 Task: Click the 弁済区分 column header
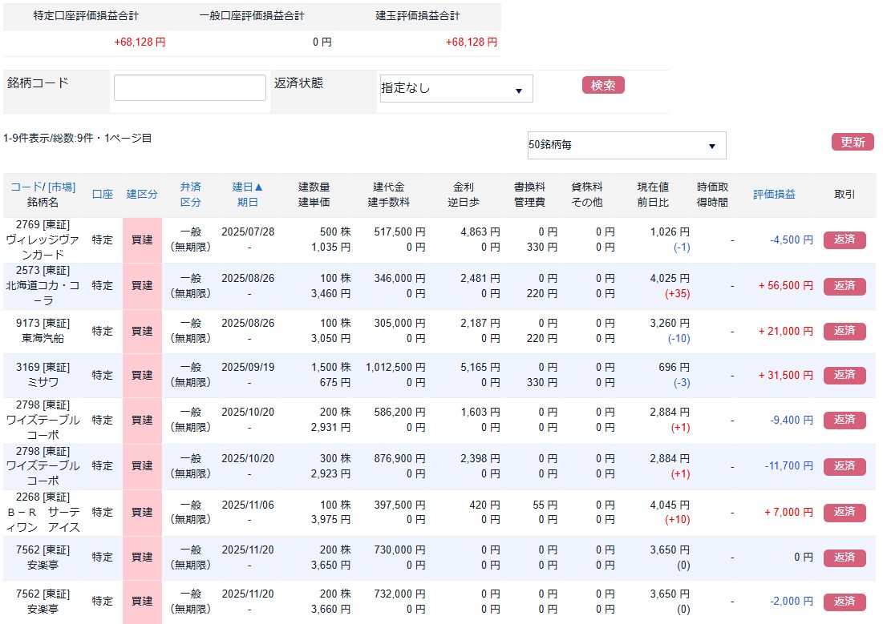[x=190, y=193]
